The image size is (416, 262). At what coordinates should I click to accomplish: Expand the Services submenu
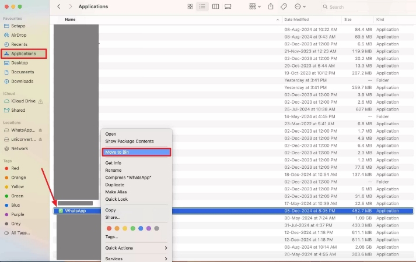point(136,259)
